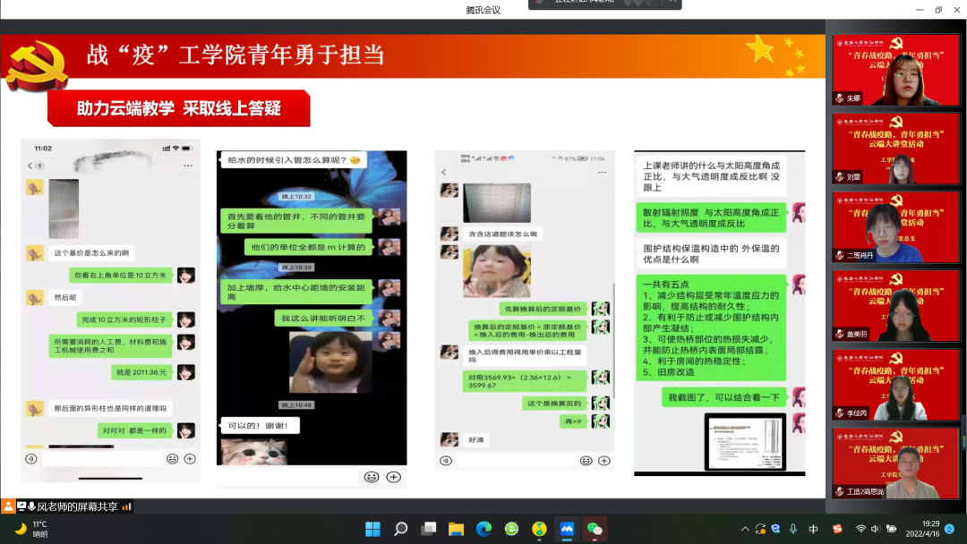Click 凤老师的屏幕共享 sharing label
967x544 pixels.
(x=76, y=506)
